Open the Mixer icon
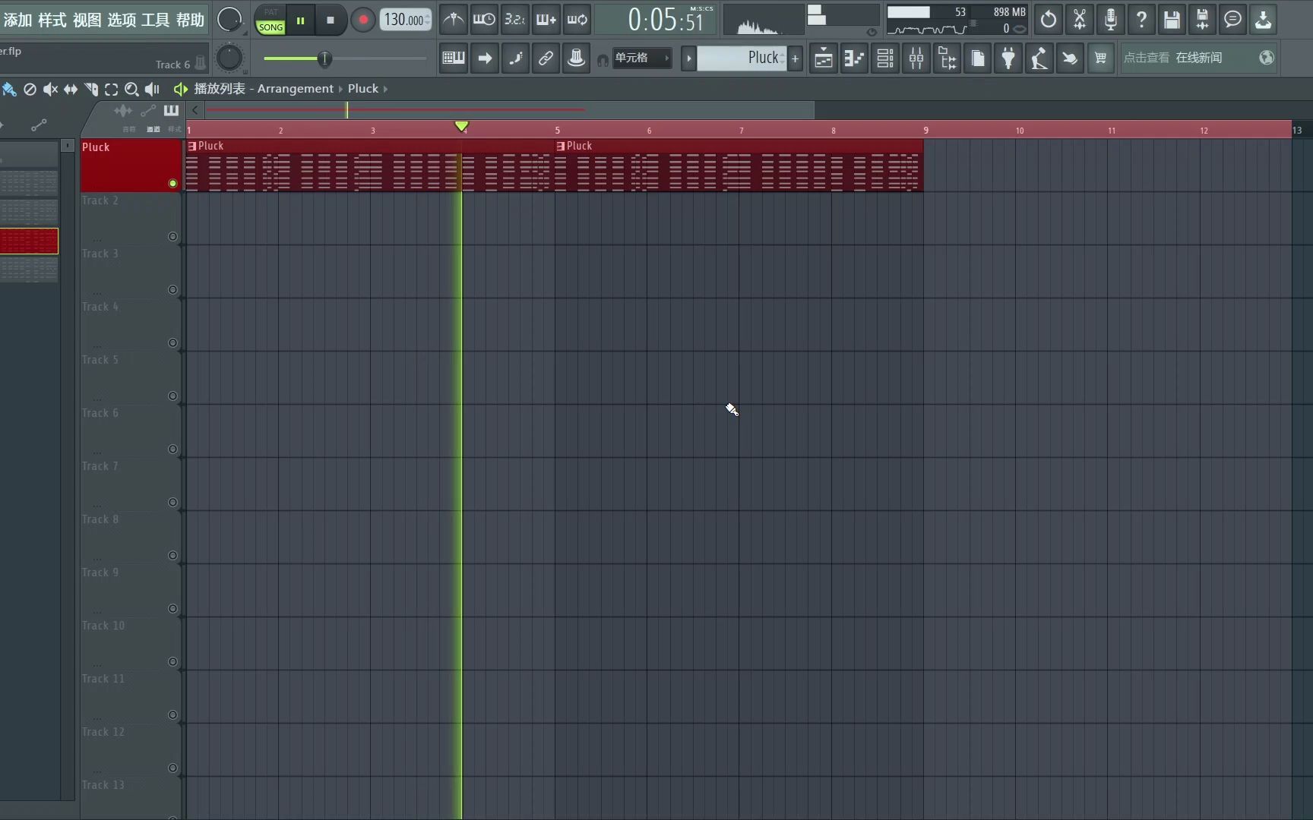Screen dimensions: 1313x820 coord(916,58)
